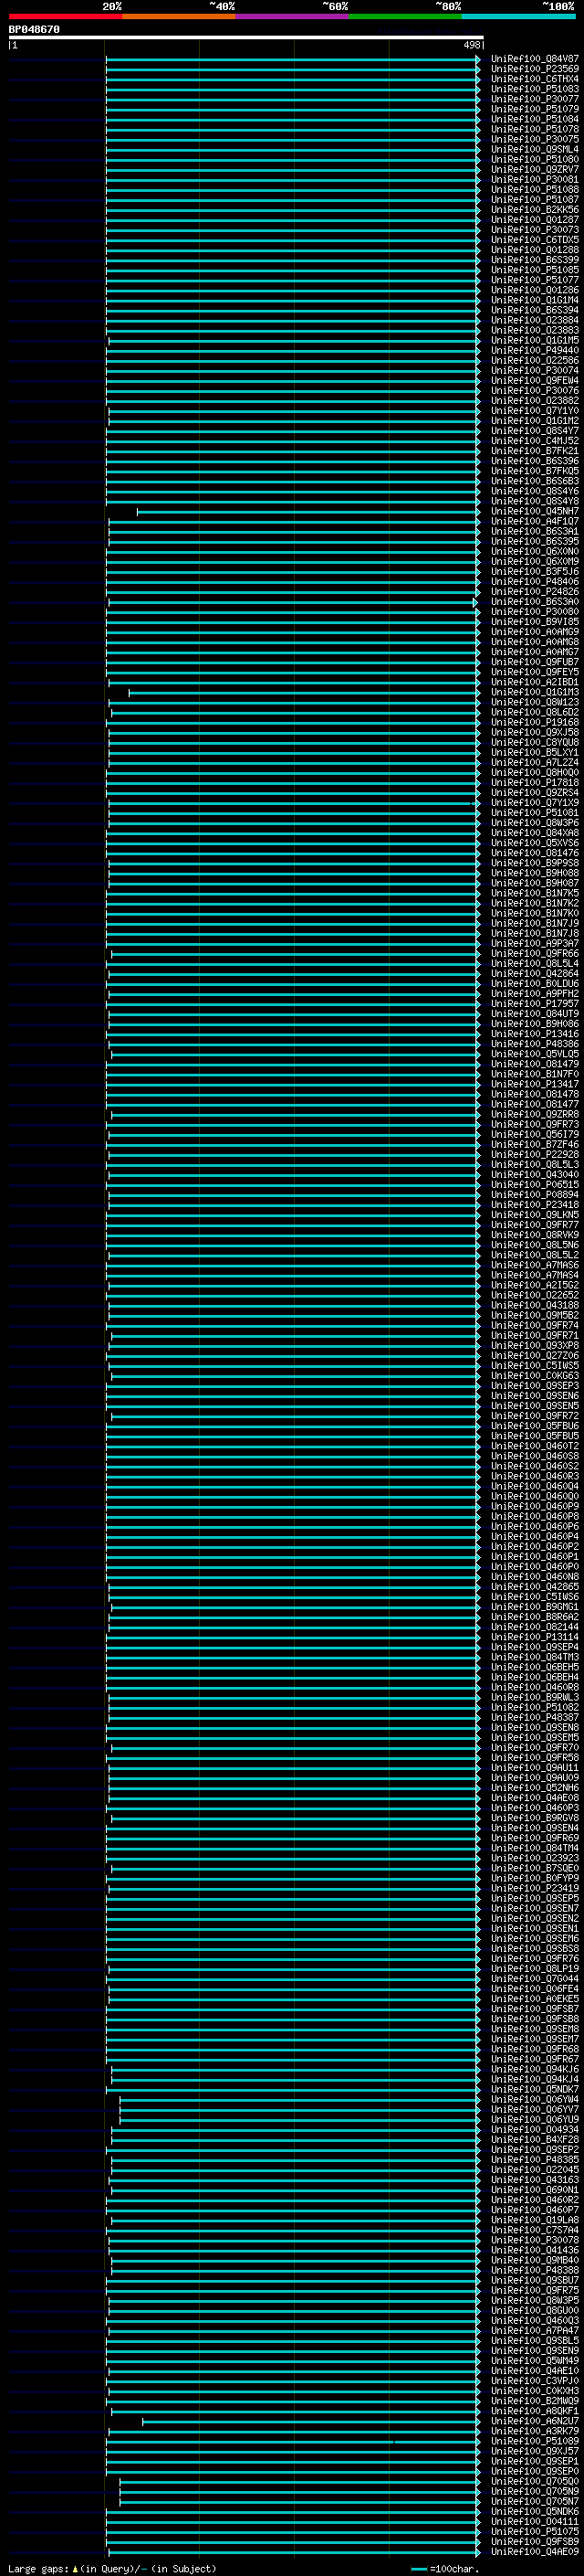Click the white query sequence bar
584x2576 pixels.
[245, 38]
